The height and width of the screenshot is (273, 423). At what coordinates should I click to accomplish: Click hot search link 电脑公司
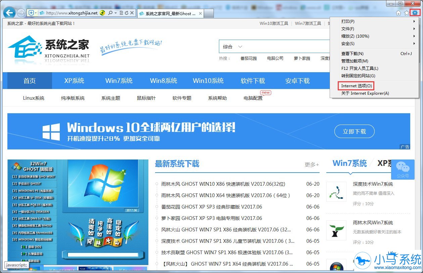275,58
